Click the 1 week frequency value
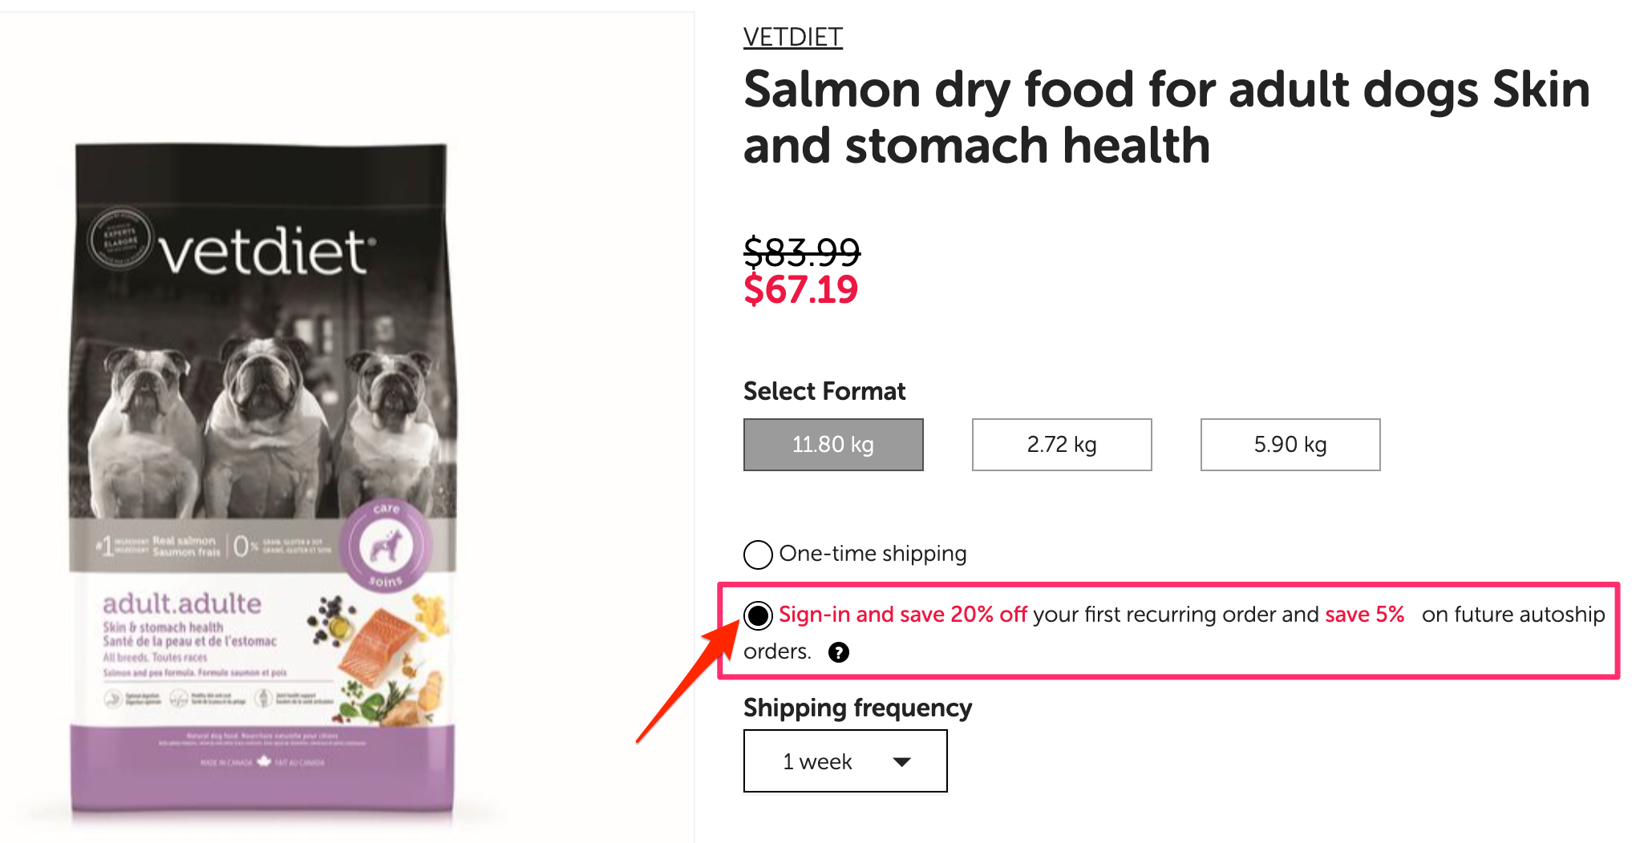This screenshot has width=1644, height=843. (817, 761)
